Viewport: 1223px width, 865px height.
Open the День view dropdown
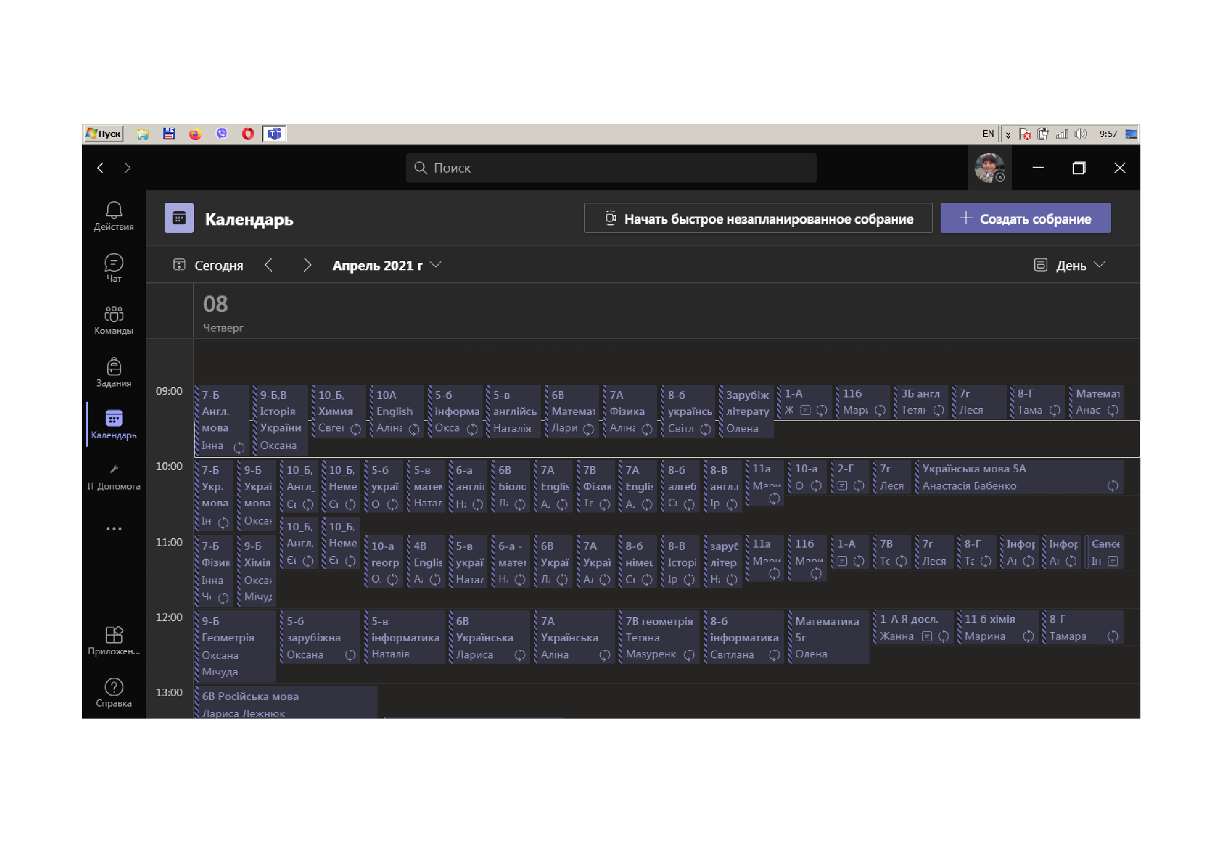pos(1070,265)
